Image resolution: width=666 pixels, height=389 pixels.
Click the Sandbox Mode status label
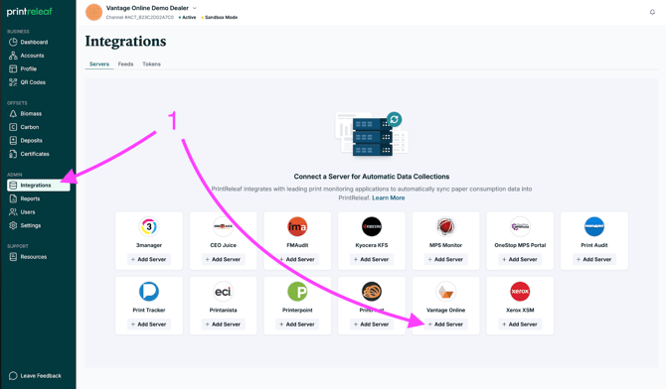point(221,18)
